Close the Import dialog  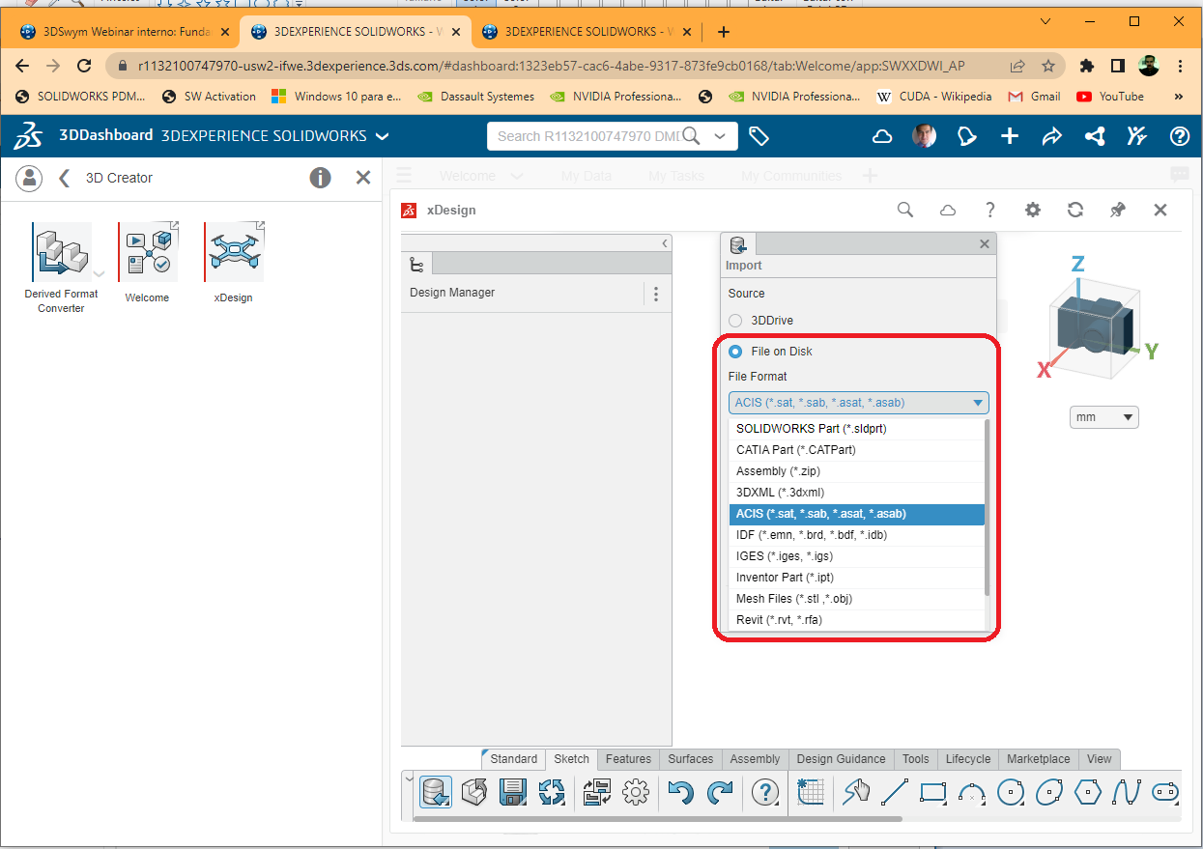click(985, 244)
